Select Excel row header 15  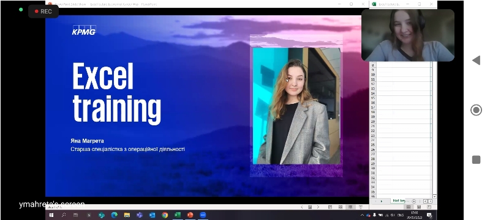pyautogui.click(x=373, y=98)
